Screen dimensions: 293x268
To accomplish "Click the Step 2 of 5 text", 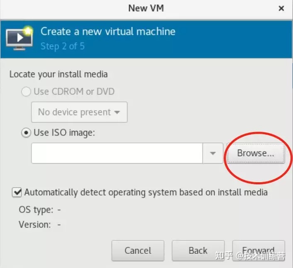I will pyautogui.click(x=63, y=46).
